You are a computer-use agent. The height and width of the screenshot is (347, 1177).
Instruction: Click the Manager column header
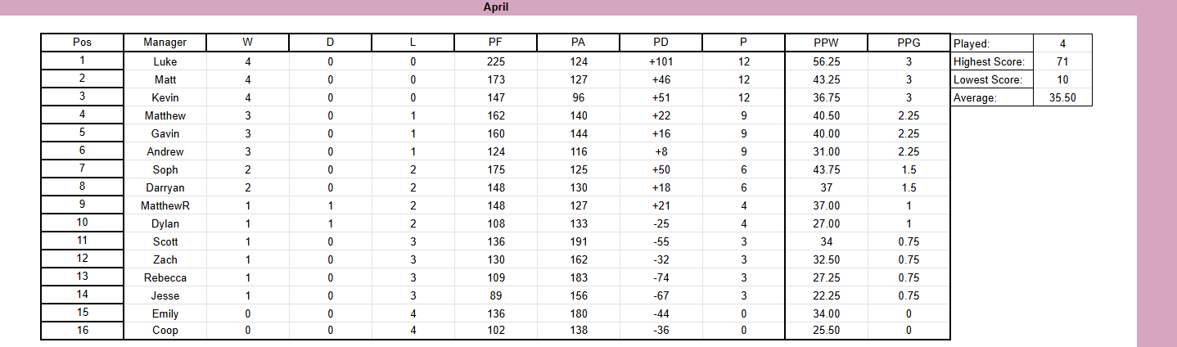pos(165,43)
